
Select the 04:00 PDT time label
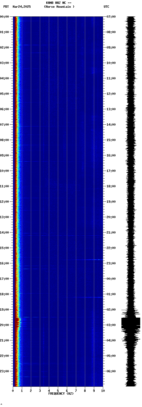pos(5,78)
